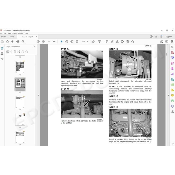
Task: Switch to the Home tab
Action: (4, 36)
